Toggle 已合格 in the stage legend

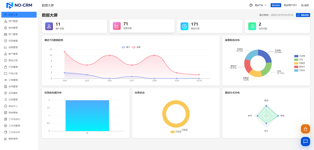point(299,56)
